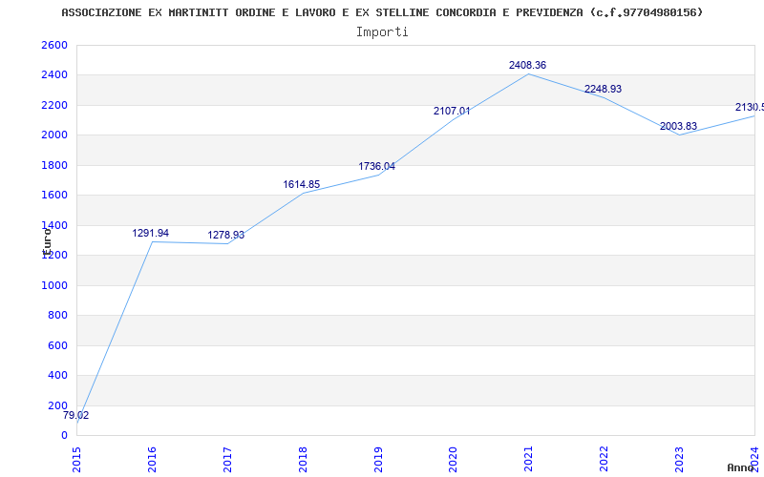Click the 'Euro' y-axis title

pyautogui.click(x=47, y=242)
